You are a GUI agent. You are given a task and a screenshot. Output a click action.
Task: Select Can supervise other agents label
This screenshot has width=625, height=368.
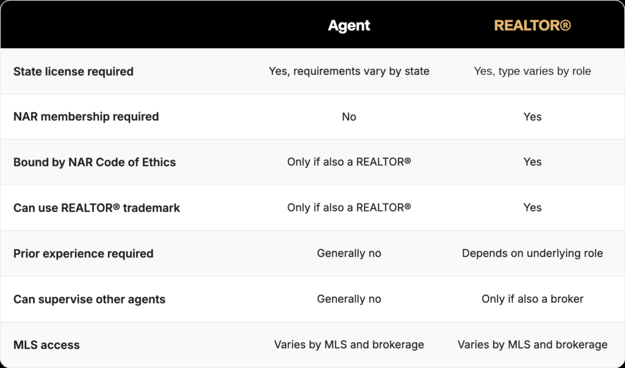coord(89,299)
